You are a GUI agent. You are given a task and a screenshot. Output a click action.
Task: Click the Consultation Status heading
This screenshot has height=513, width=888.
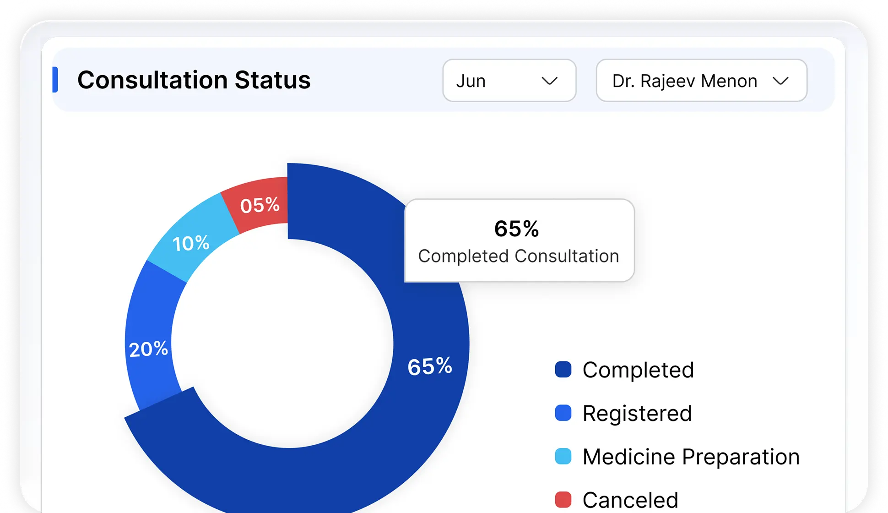[194, 80]
